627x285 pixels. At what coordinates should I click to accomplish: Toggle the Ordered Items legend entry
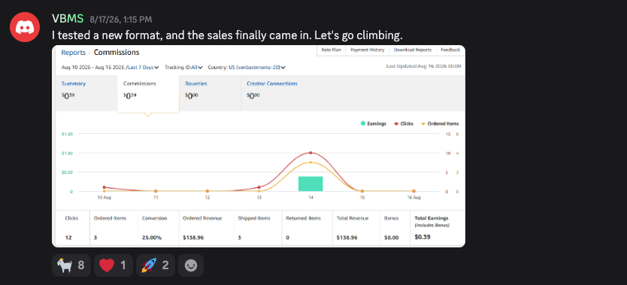pyautogui.click(x=440, y=124)
